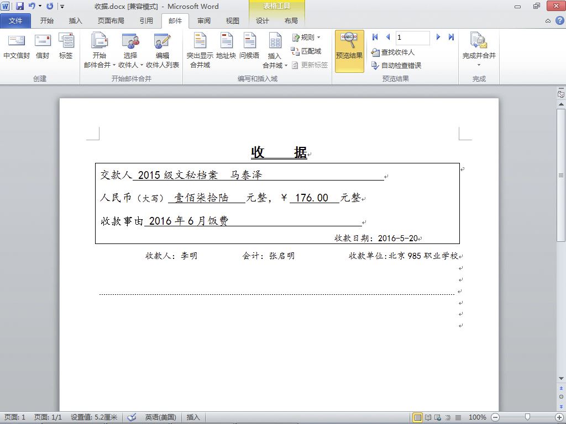Customize the quick access toolbar
Image resolution: width=566 pixels, height=424 pixels.
click(62, 6)
